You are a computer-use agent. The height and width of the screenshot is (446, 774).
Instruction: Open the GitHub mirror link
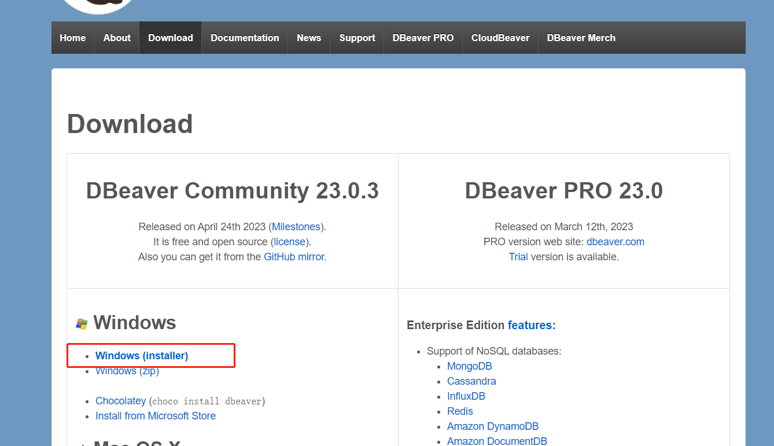click(294, 257)
